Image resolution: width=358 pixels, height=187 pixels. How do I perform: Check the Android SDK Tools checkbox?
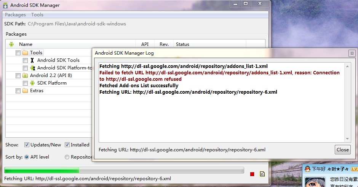[x=26, y=61]
